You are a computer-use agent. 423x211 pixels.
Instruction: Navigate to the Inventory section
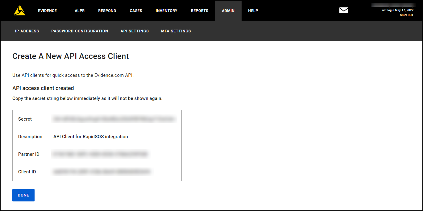(166, 11)
